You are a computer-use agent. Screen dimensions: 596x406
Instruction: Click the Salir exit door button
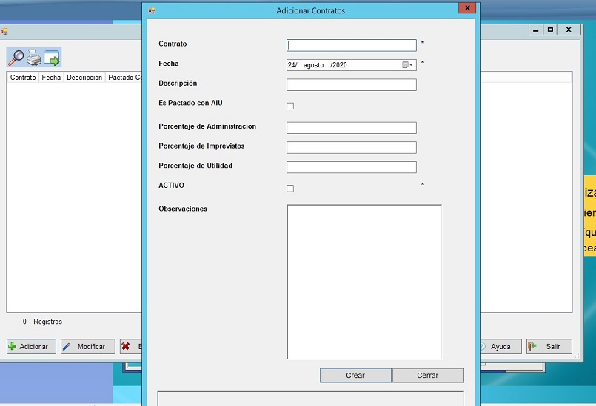pyautogui.click(x=548, y=346)
